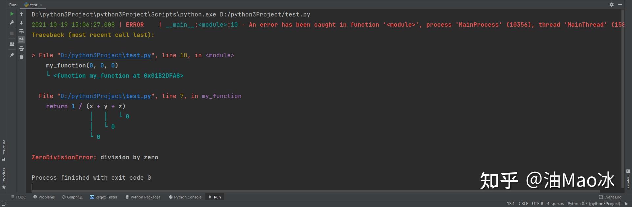Clear console with trash icon
The width and height of the screenshot is (632, 207).
pyautogui.click(x=21, y=57)
